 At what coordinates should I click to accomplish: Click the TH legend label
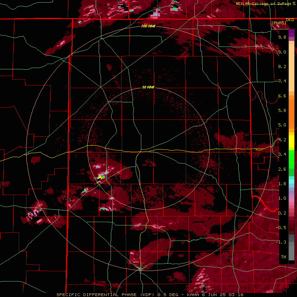pyautogui.click(x=283, y=257)
